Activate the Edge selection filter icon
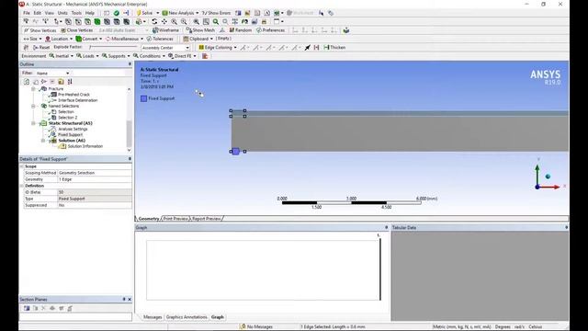 coord(78,21)
